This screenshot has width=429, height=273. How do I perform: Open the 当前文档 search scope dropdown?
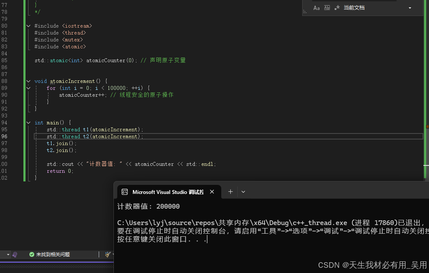tap(410, 8)
